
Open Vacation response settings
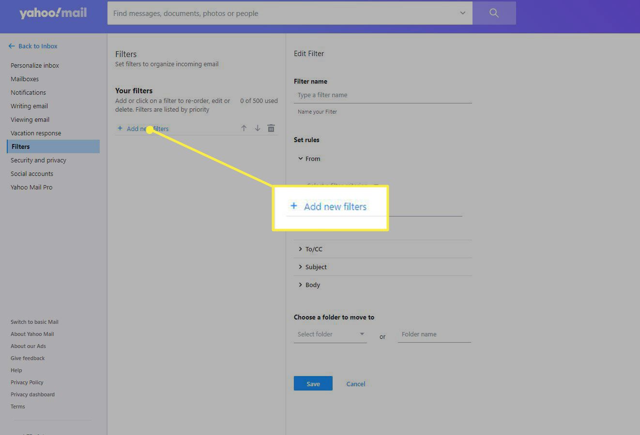pos(36,133)
